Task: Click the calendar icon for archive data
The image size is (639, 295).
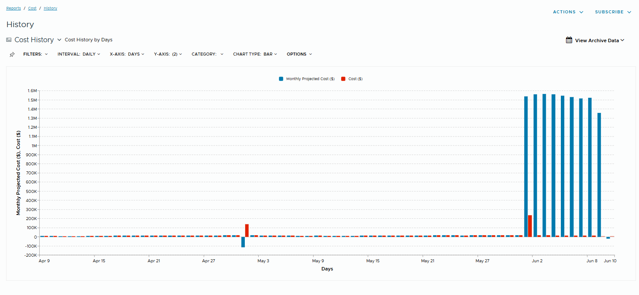Action: pyautogui.click(x=569, y=40)
